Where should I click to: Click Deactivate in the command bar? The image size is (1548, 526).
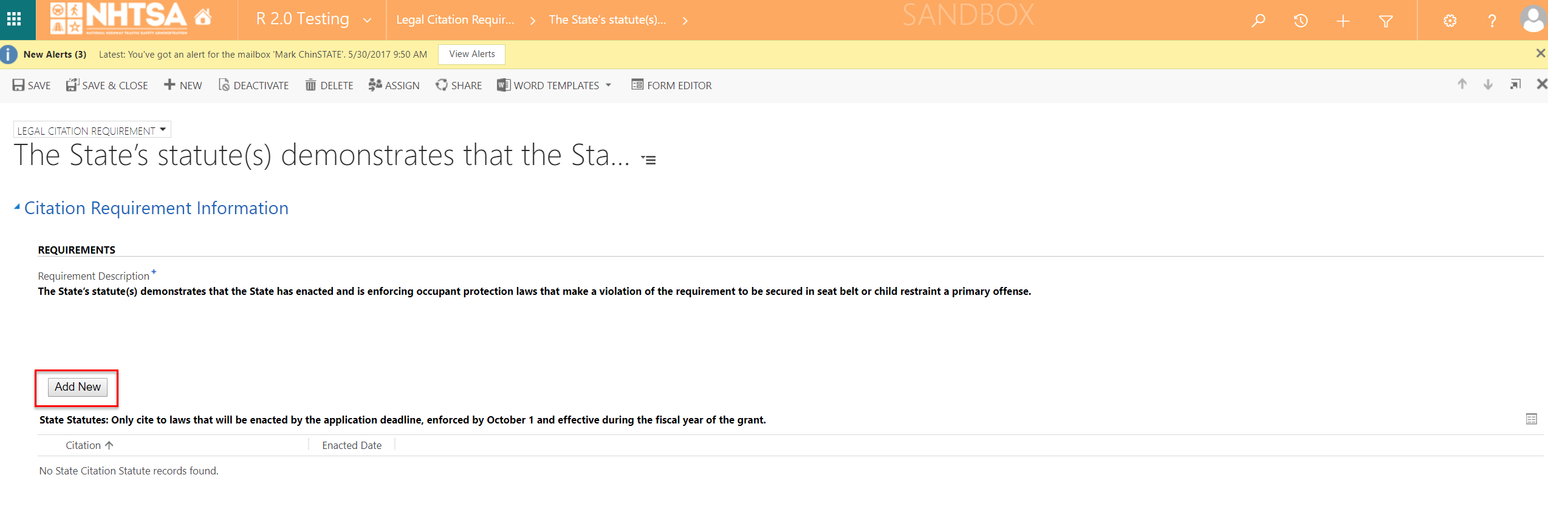point(254,86)
